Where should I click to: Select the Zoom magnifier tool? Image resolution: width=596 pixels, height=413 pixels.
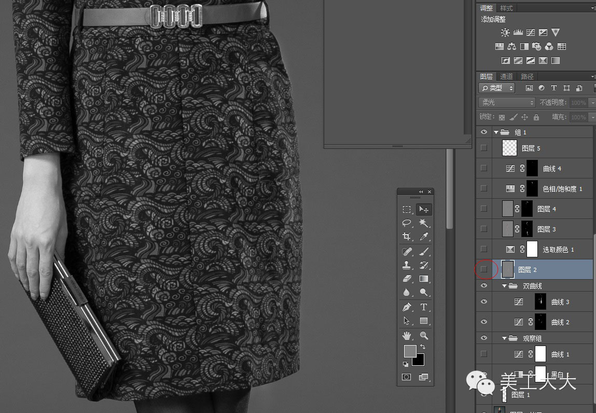(x=423, y=335)
